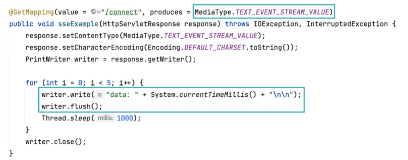The height and width of the screenshot is (160, 408).
Task: Click the 'int' keyword in the for loop
Action: (52, 83)
